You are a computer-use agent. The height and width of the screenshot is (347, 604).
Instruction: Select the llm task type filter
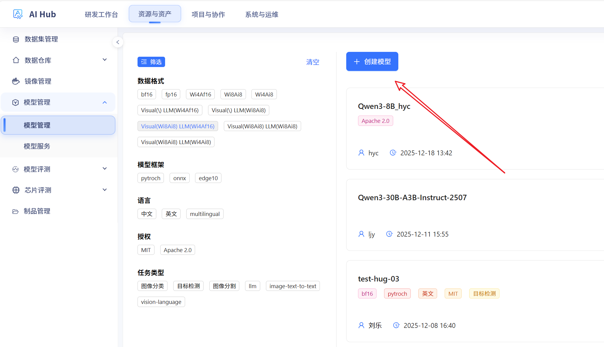(253, 286)
